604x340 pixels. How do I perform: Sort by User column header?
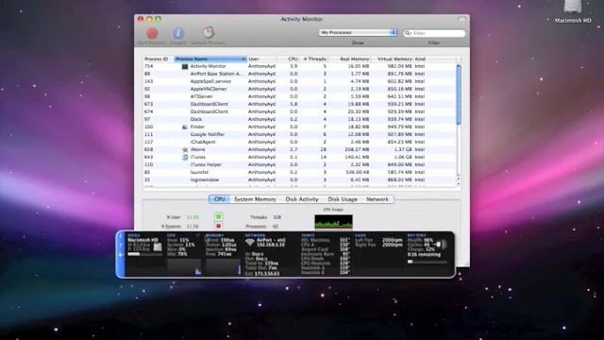coord(261,59)
